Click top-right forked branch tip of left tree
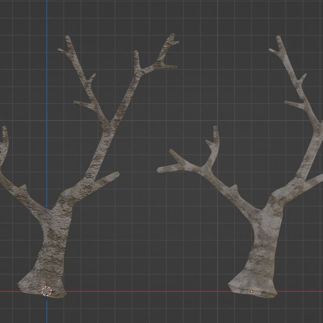This screenshot has width=323, height=323. pos(170,38)
